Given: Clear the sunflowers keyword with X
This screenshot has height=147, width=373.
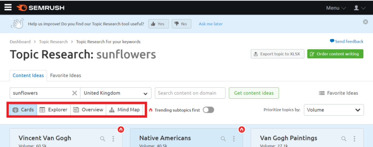Looking at the screenshot, I should tap(75, 93).
